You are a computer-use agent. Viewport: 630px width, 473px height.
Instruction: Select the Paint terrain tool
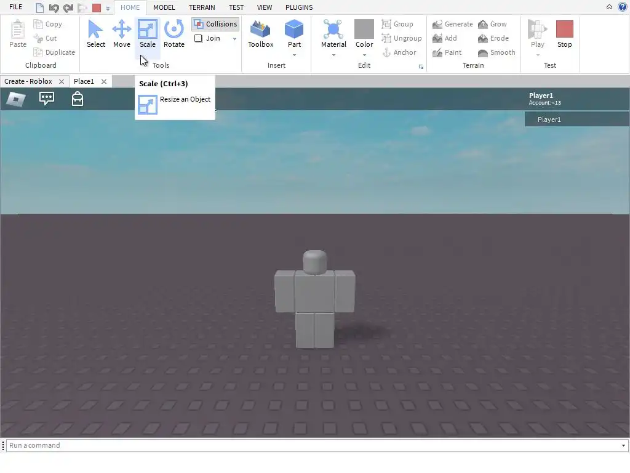447,52
